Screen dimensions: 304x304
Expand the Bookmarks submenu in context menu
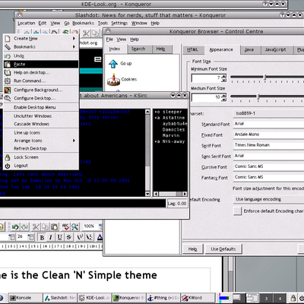pos(41,47)
